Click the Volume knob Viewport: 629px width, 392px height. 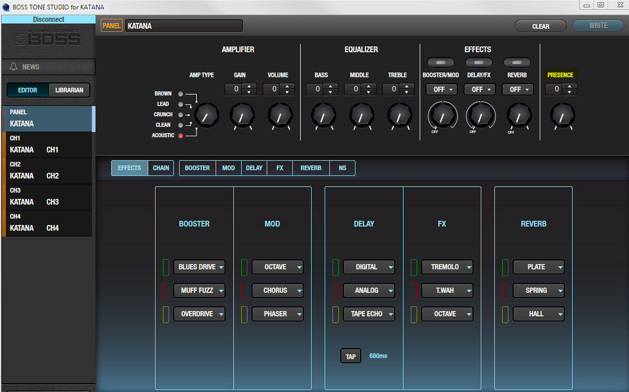(x=280, y=115)
